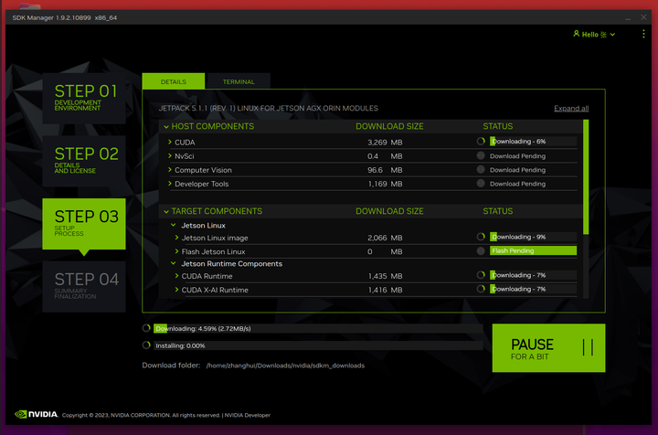Expand the Computer Vision row
The image size is (658, 435).
pyautogui.click(x=170, y=170)
